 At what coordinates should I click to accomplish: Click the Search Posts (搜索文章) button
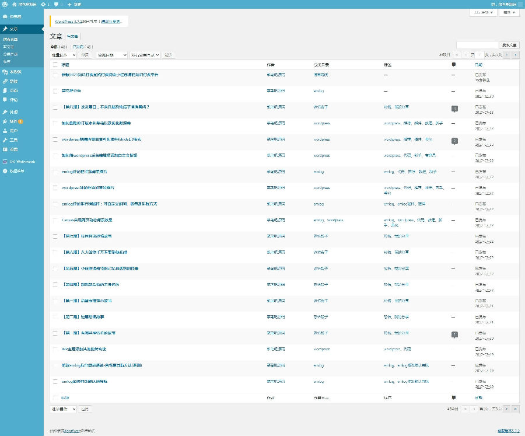pyautogui.click(x=509, y=45)
